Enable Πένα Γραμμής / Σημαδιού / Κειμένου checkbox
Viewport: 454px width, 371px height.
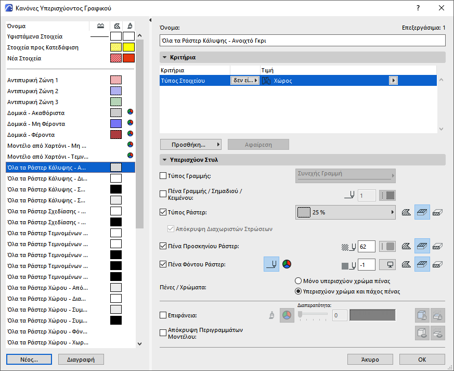coord(163,194)
